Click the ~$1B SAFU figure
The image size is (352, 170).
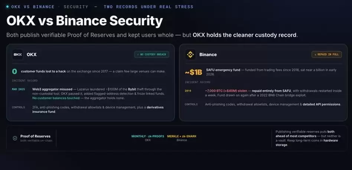[193, 72]
